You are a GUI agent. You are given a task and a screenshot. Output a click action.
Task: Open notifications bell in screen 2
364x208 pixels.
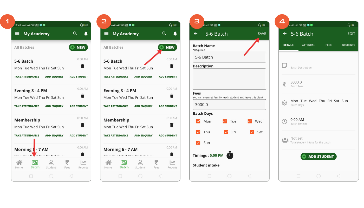coord(175,34)
